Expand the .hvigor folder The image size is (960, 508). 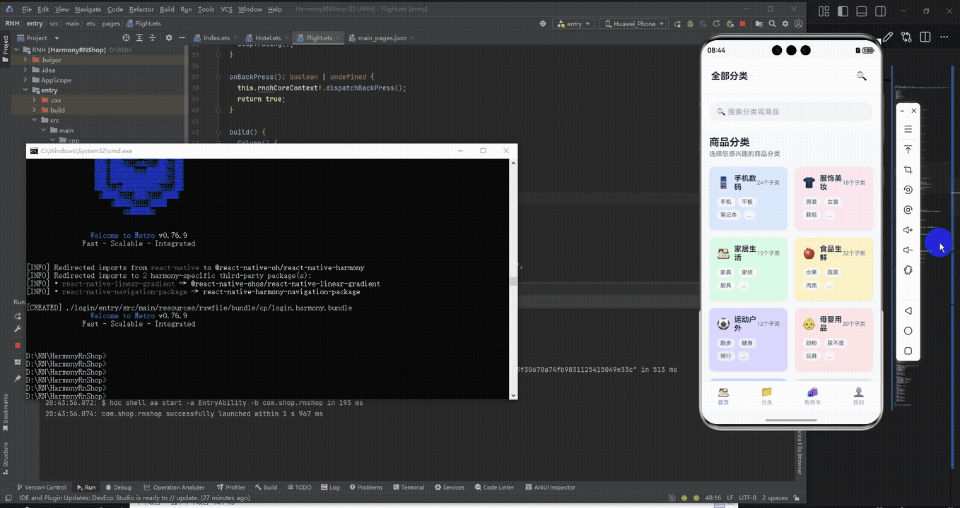pyautogui.click(x=25, y=60)
